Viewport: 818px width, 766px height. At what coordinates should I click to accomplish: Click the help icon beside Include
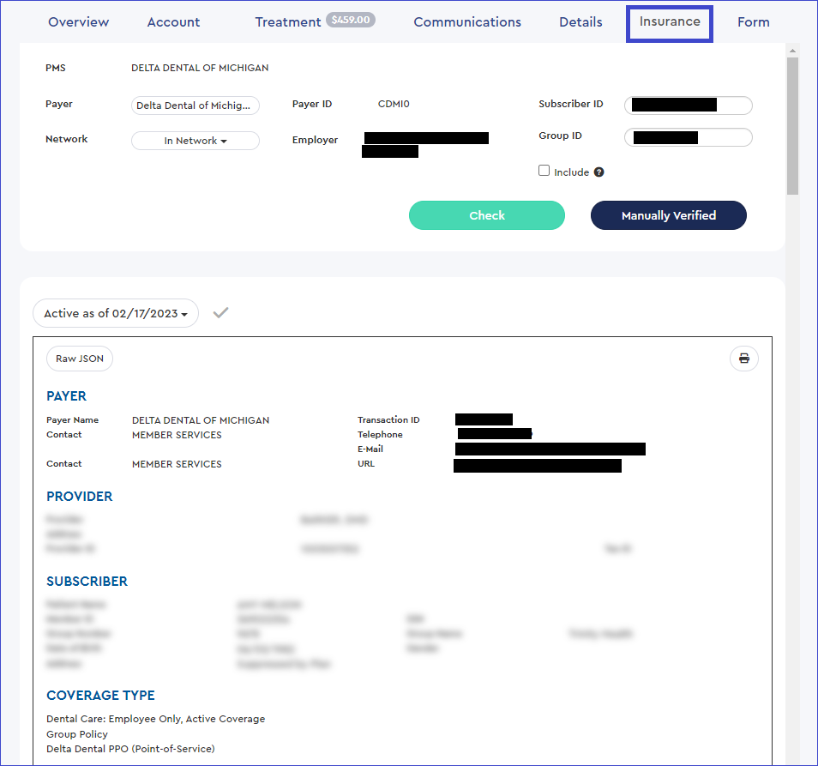598,172
